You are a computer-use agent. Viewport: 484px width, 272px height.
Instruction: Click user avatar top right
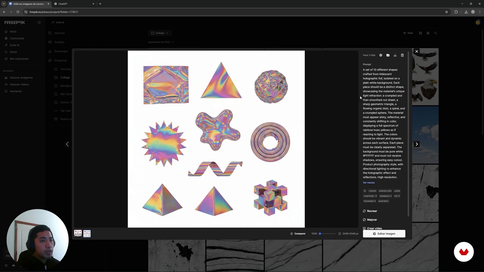[x=478, y=22]
